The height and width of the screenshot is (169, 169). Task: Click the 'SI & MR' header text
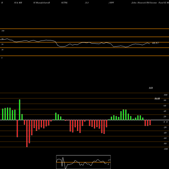(18, 3)
